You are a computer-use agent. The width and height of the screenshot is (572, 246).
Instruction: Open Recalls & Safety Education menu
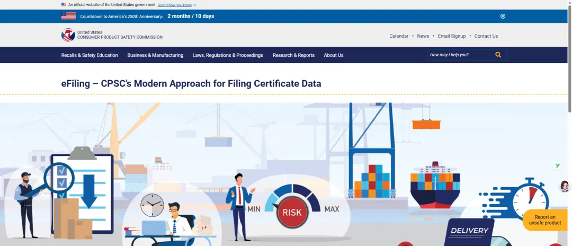tap(90, 55)
